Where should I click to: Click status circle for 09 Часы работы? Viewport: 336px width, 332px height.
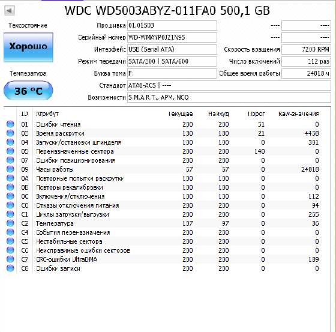click(10, 169)
